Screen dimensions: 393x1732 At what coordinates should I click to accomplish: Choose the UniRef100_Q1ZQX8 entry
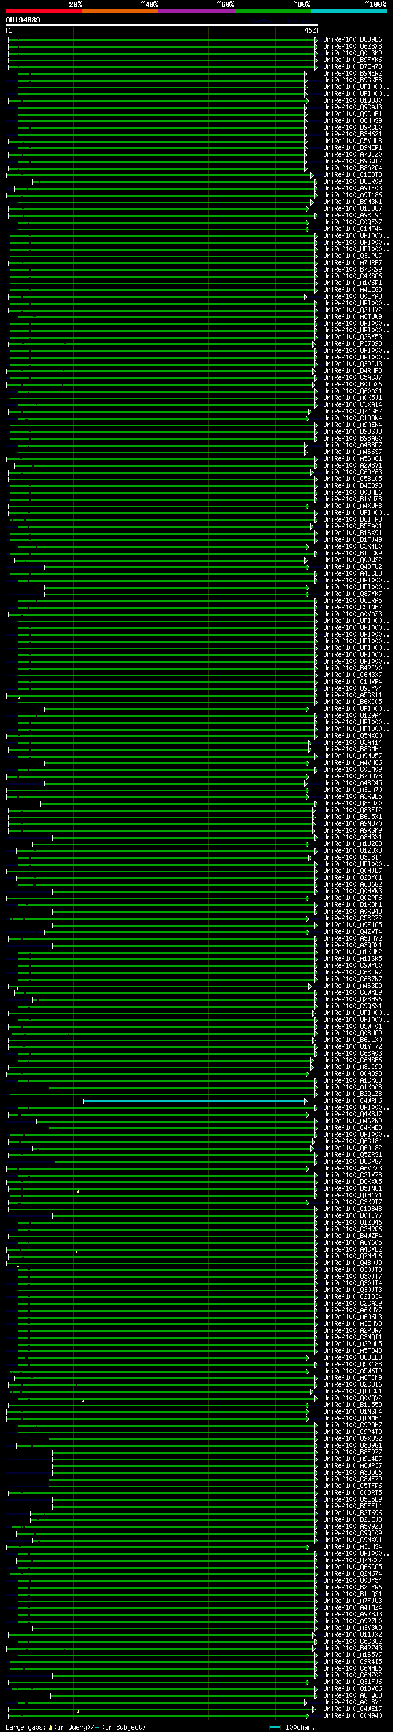(352, 850)
